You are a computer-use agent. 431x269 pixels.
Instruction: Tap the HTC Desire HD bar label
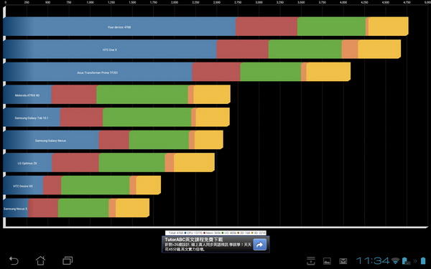(23, 186)
